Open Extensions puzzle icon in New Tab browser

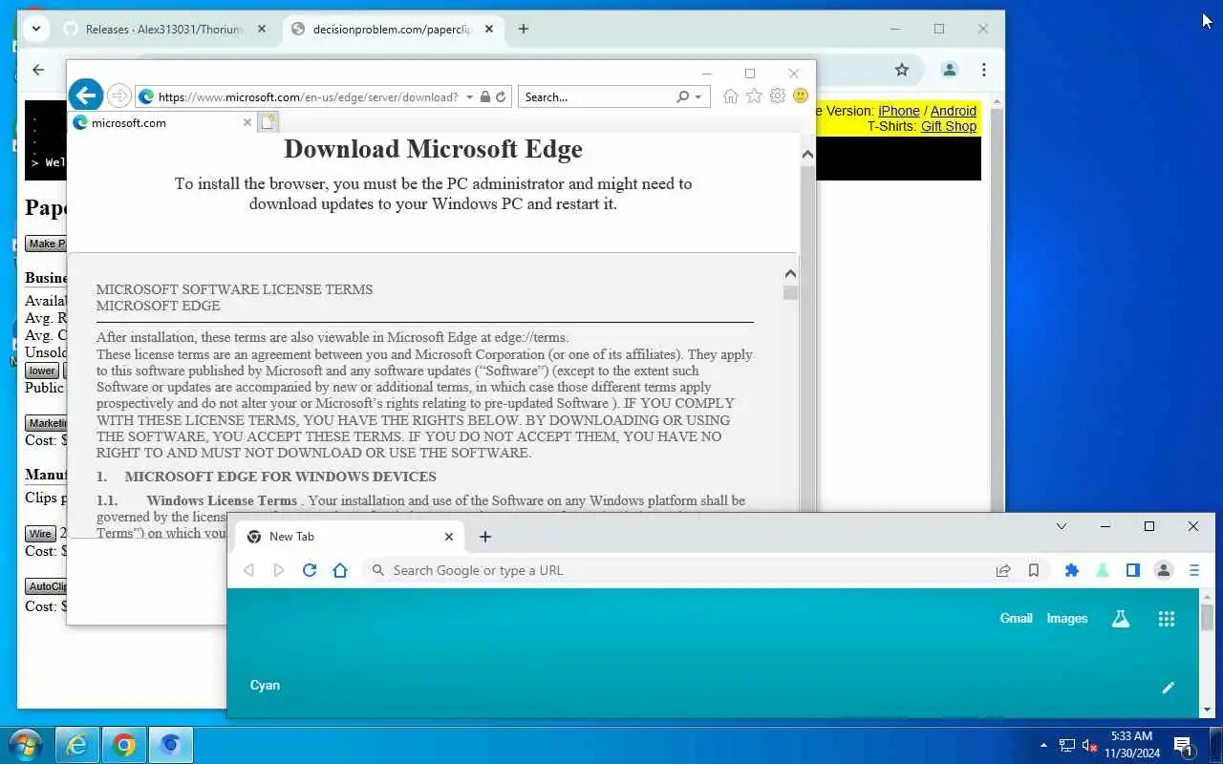1072,570
